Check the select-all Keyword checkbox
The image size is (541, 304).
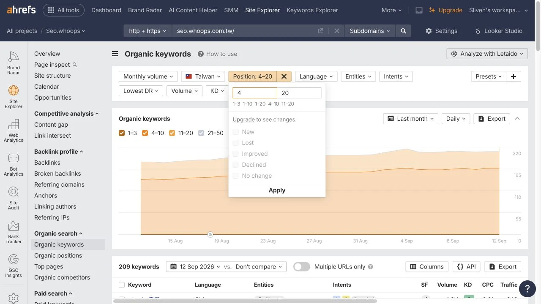tap(122, 285)
